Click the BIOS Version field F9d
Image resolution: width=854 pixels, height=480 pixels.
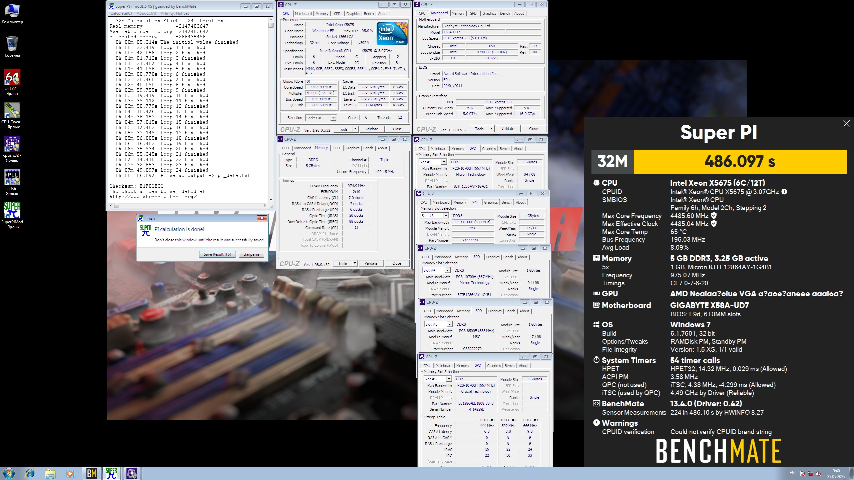[491, 80]
